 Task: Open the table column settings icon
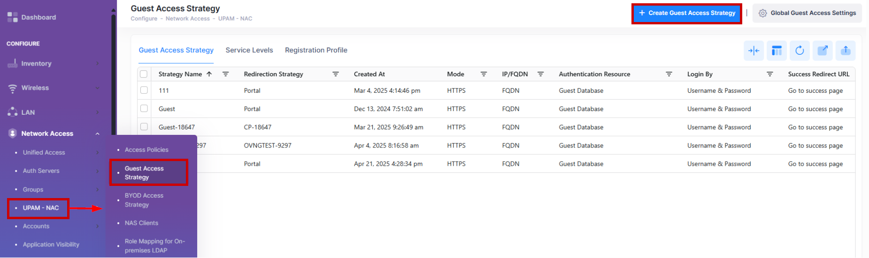pos(777,51)
